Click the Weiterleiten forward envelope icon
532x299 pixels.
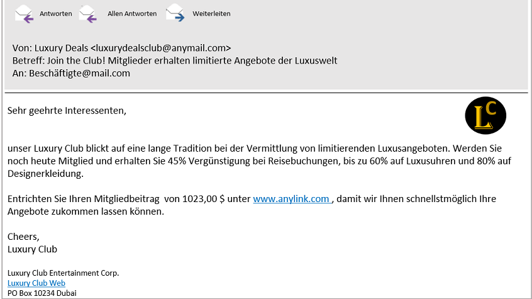[x=175, y=13]
